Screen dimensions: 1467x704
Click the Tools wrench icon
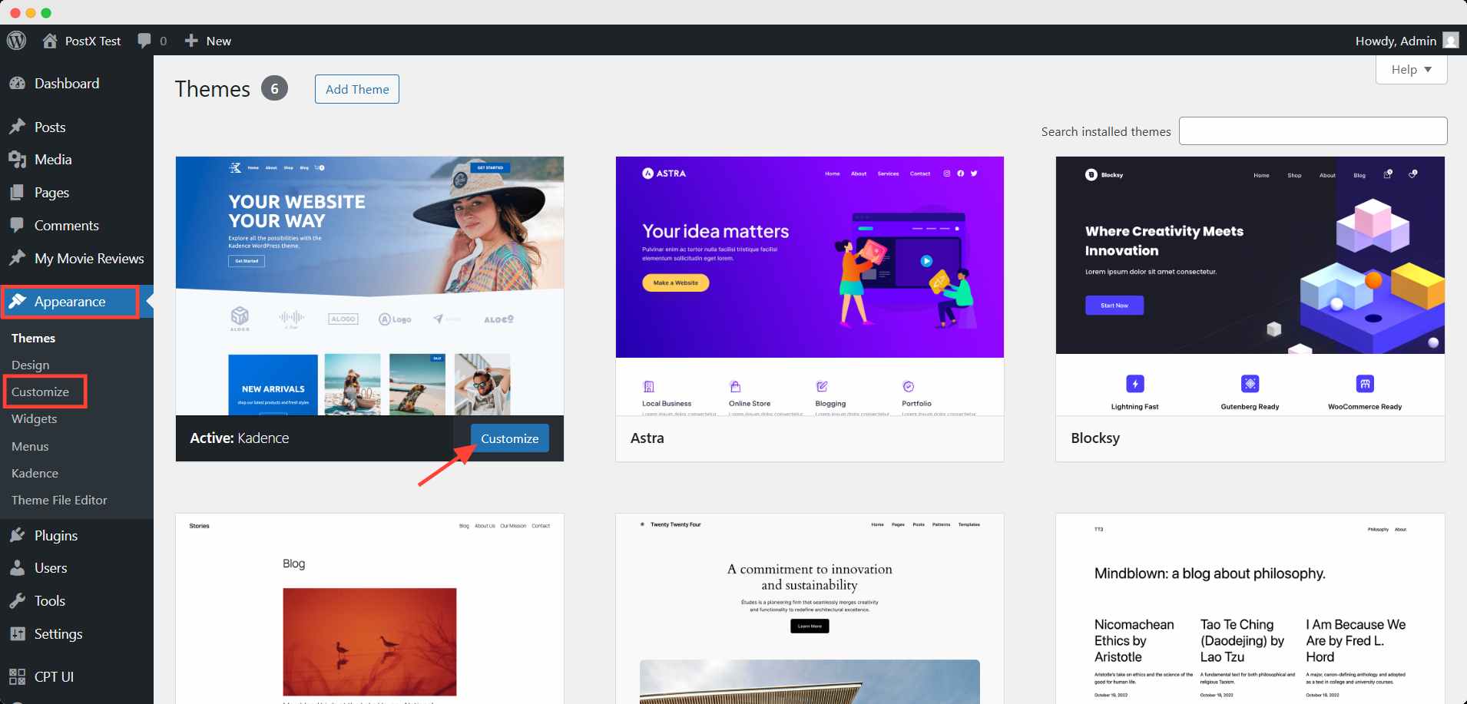[x=17, y=601]
